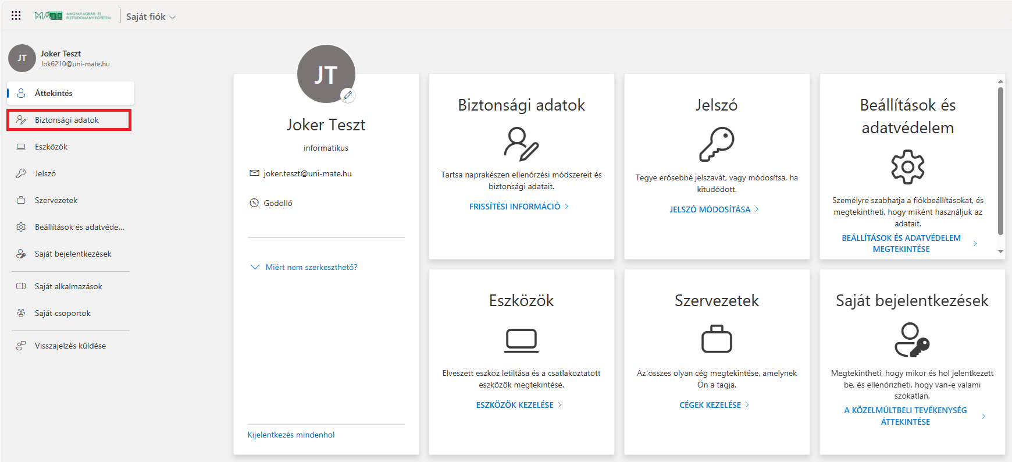The image size is (1012, 462).
Task: Open Saját csoportok from the sidebar
Action: pyautogui.click(x=62, y=313)
